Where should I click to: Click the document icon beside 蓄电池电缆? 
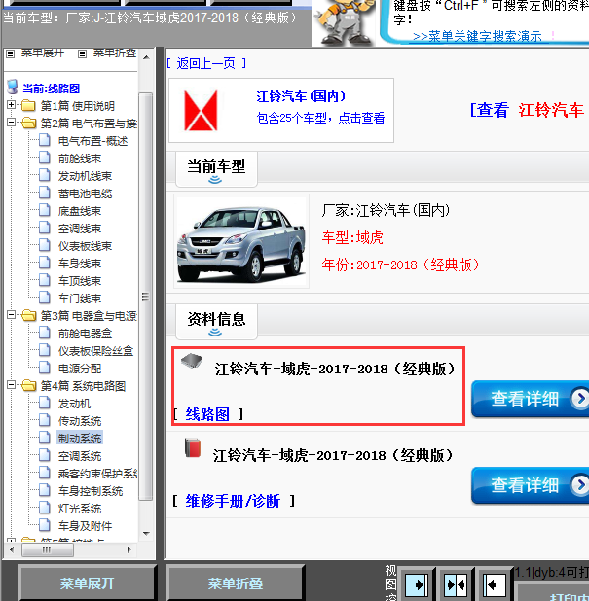[x=45, y=193]
